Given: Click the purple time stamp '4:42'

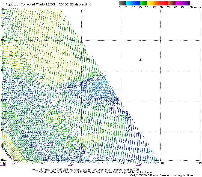Looking at the screenshot, I should [139, 165].
